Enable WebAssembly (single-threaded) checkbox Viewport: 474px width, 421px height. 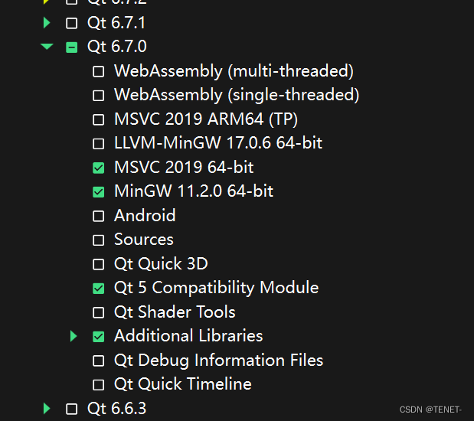[98, 96]
